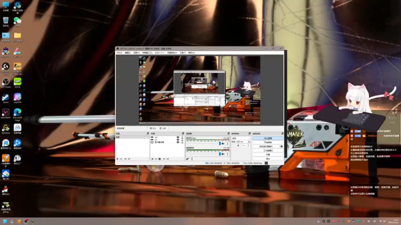Open 文件(F) menu in OBS

coord(119,53)
